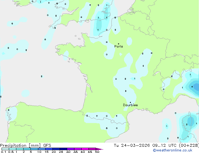Image resolution: width=199 pixels, height=153 pixels.
Task: Click the '2' precipitation value on Corsica
Action: click(x=187, y=125)
